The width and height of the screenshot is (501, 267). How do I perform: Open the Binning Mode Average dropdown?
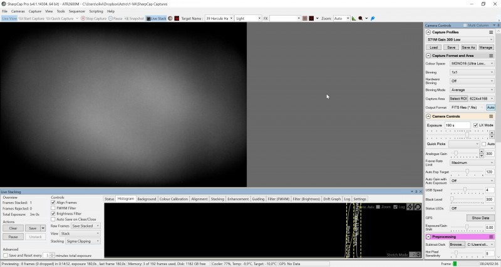point(472,90)
